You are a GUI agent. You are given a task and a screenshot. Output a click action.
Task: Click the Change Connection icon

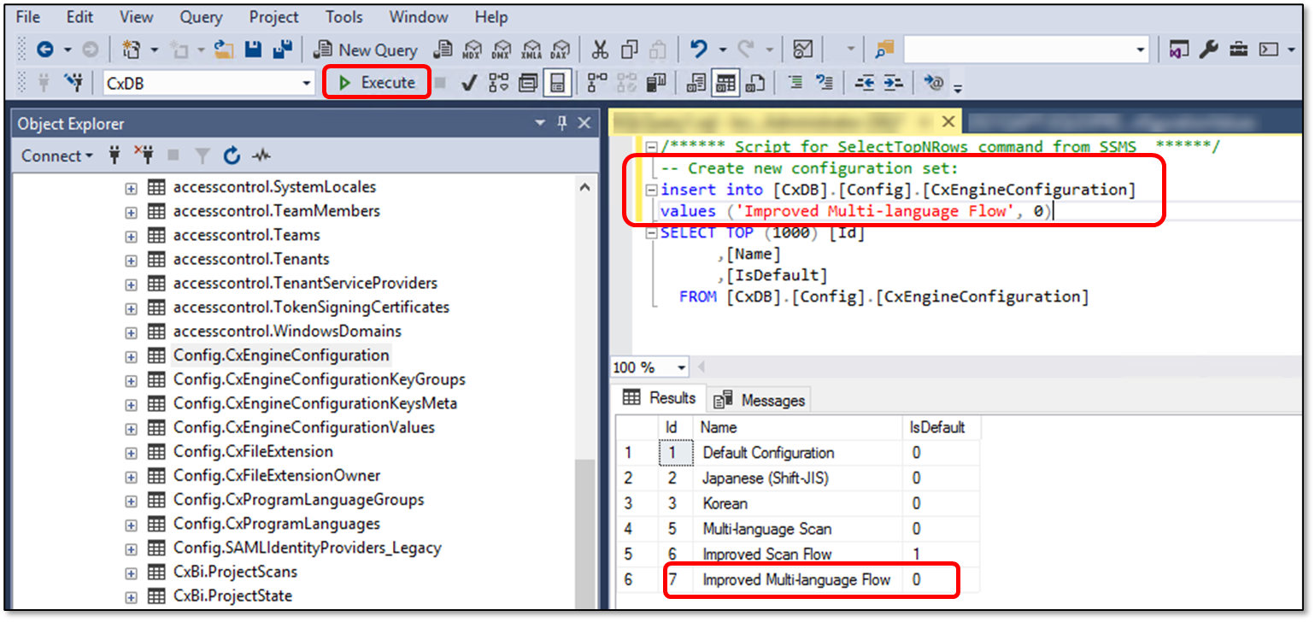[x=74, y=83]
